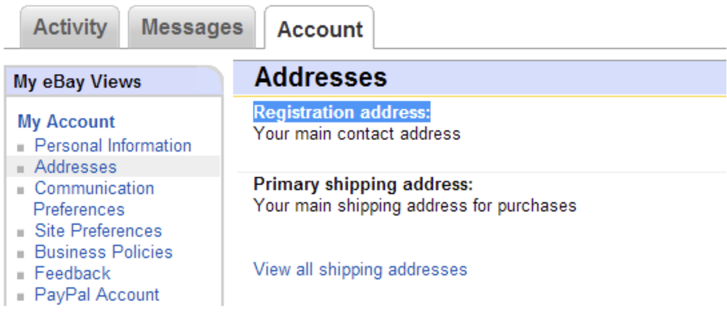Image resolution: width=727 pixels, height=324 pixels.
Task: Navigate to Business Policies
Action: [103, 252]
